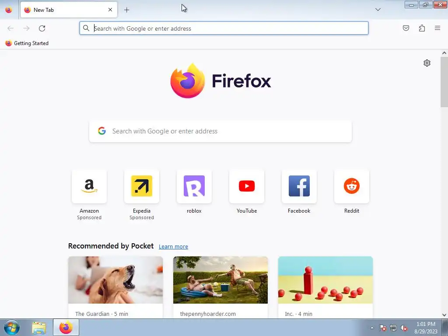This screenshot has height=336, width=448.
Task: Reload the current page
Action: pyautogui.click(x=42, y=28)
